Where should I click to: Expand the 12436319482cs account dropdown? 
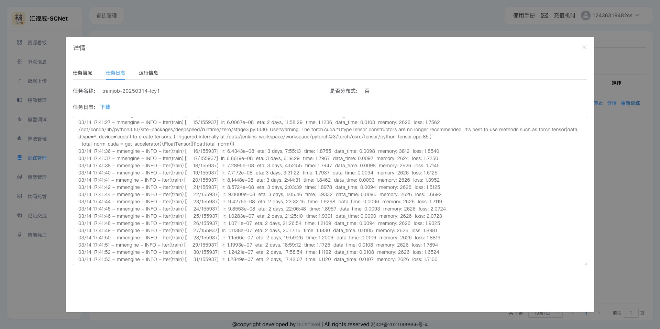point(637,15)
